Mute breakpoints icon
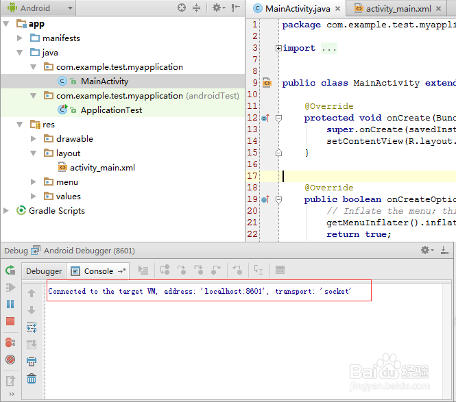 click(10, 360)
